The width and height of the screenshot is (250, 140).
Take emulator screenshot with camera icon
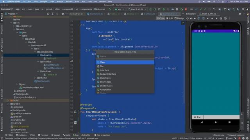(x=221, y=18)
